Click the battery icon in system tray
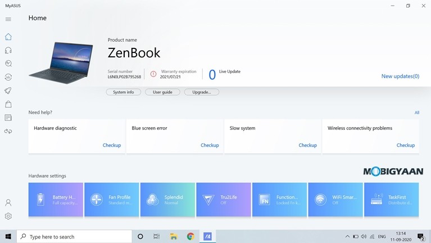This screenshot has width=431, height=243. tap(356, 236)
